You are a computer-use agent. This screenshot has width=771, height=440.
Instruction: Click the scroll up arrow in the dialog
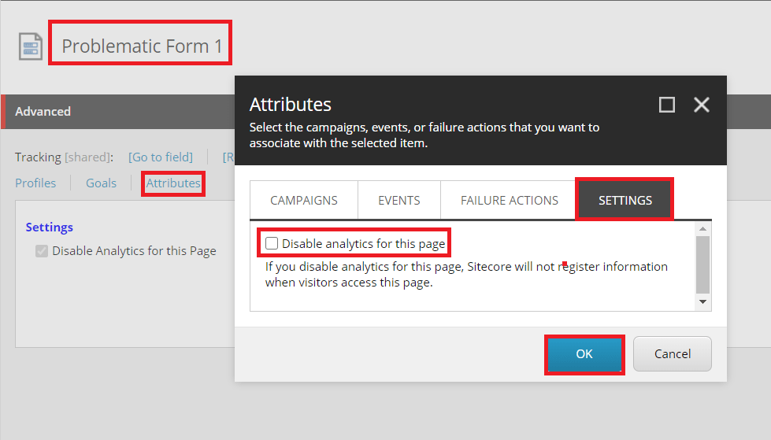tap(702, 229)
